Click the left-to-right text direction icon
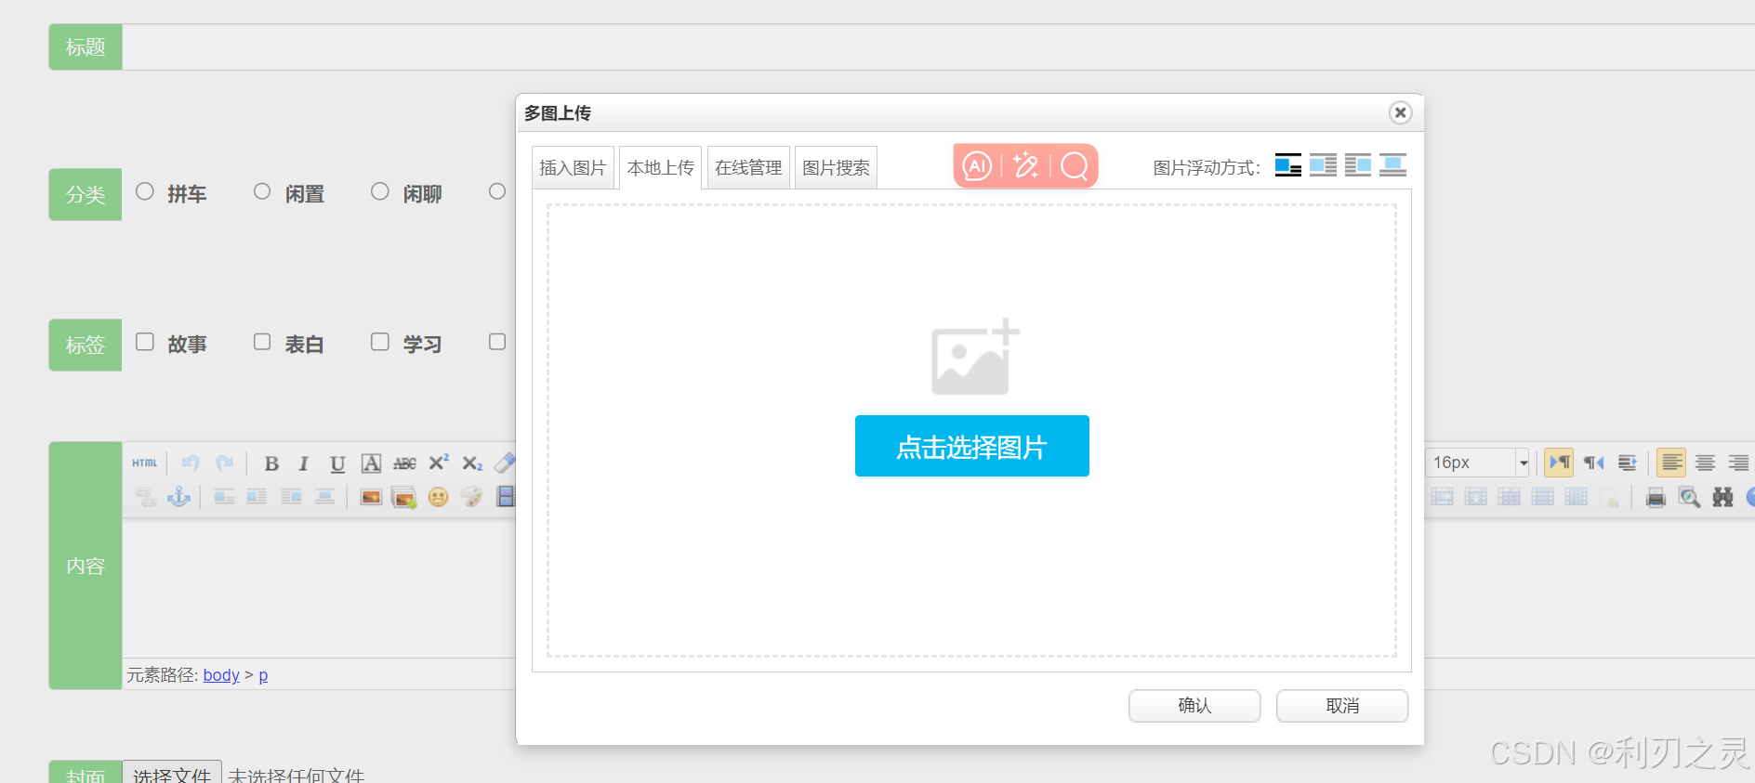The image size is (1755, 783). pos(1560,463)
